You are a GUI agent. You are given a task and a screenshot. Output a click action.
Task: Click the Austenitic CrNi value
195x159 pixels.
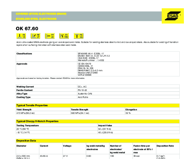[x=85, y=94]
